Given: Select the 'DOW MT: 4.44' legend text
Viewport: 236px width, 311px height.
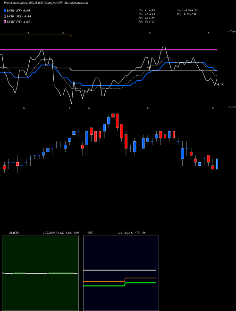Looking at the screenshot, I should (19, 16).
